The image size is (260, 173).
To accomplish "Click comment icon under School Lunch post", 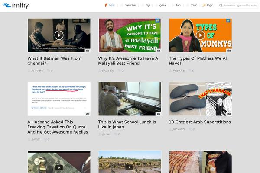I will coord(116,134).
